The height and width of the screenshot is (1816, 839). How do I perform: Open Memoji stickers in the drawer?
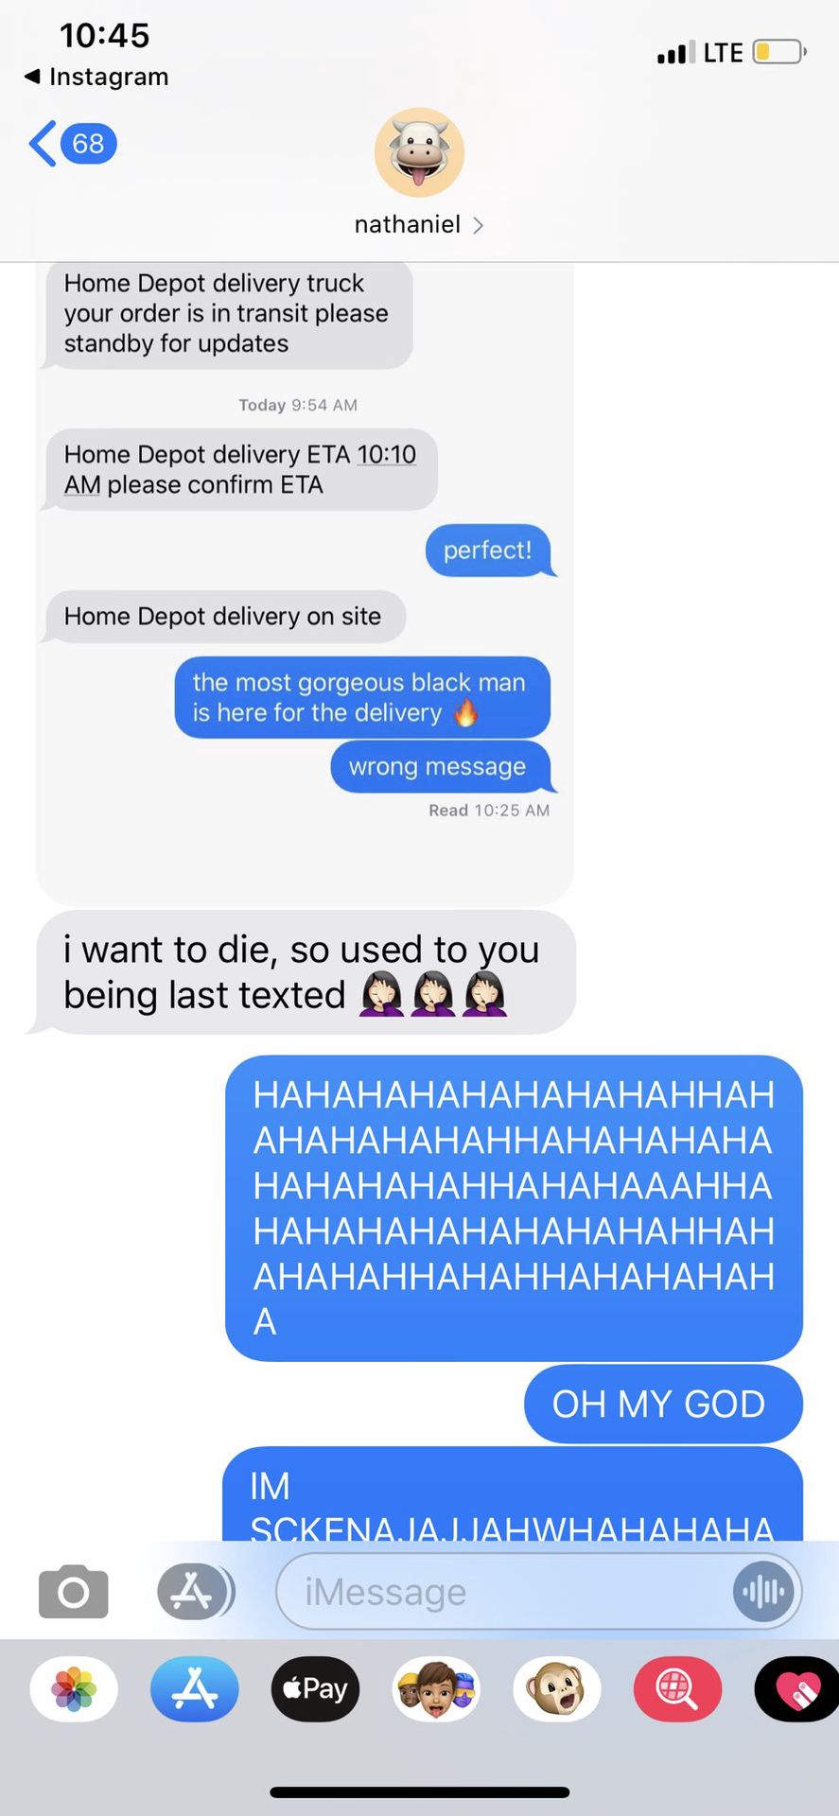(x=436, y=1688)
